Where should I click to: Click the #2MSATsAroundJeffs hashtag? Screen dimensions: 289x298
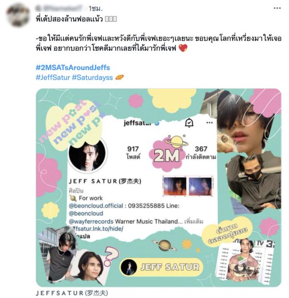coord(73,68)
